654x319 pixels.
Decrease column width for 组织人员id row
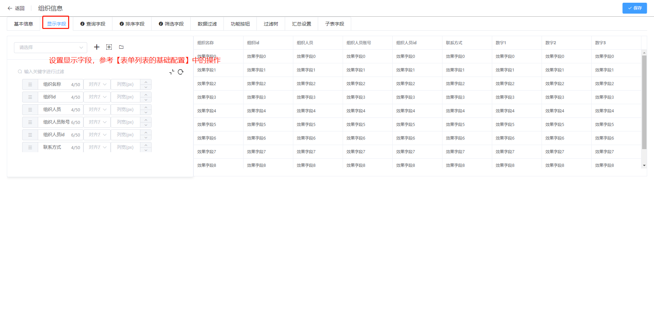146,137
